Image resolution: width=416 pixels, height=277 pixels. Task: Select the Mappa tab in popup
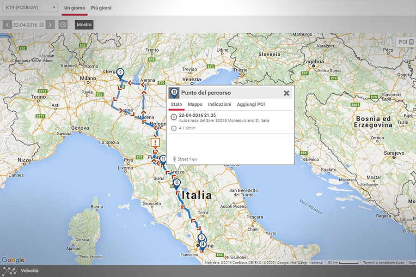(195, 104)
